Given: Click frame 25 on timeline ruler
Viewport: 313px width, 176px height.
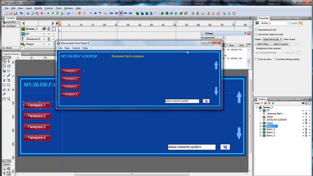Looking at the screenshot, I should click(116, 25).
